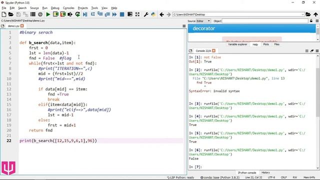Open the File menu

(4, 8)
